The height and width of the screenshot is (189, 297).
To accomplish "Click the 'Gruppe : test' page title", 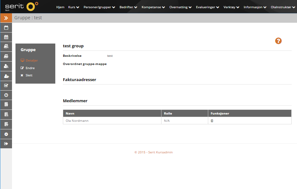I will pos(28,18).
